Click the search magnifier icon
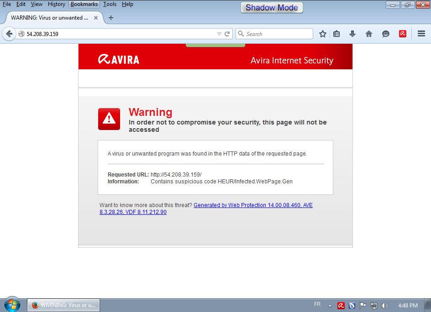 [x=241, y=34]
